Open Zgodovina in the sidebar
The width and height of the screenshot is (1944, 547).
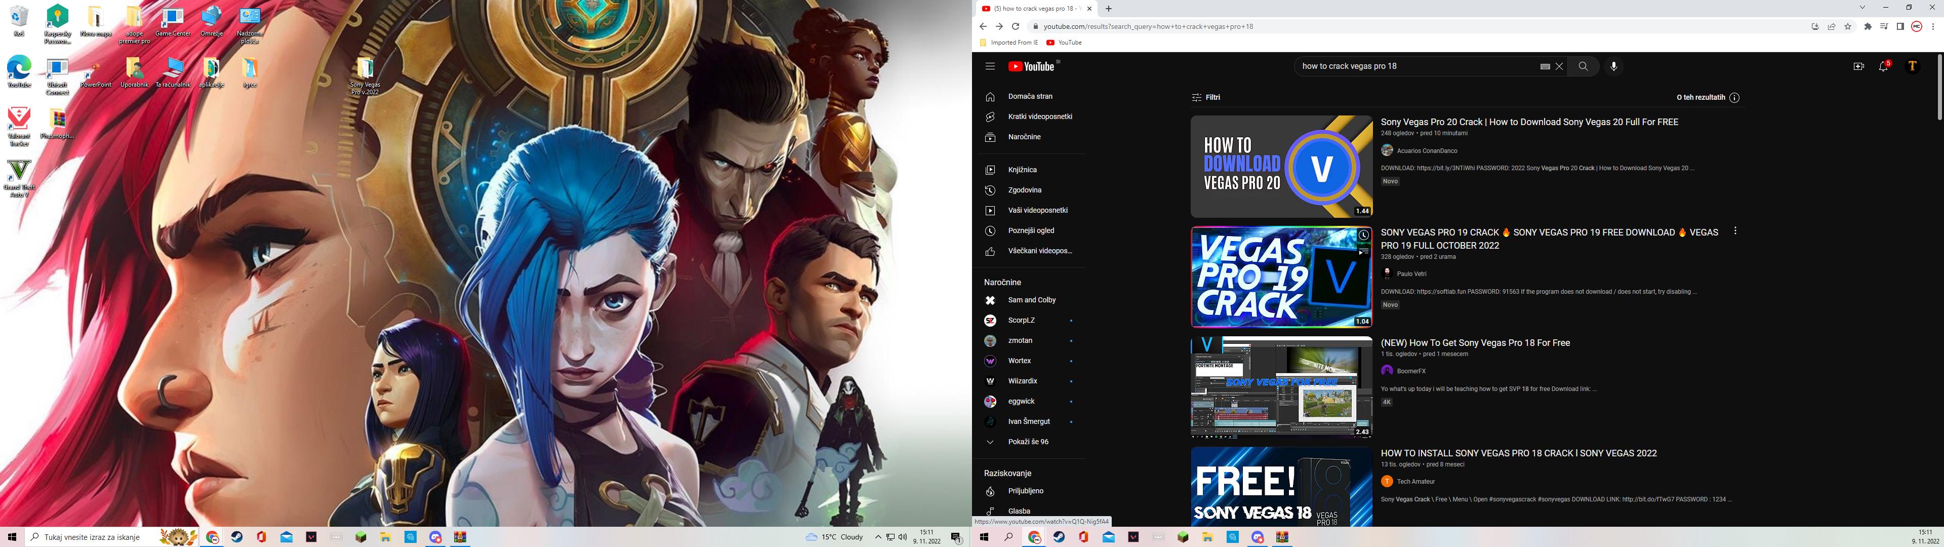coord(1024,190)
